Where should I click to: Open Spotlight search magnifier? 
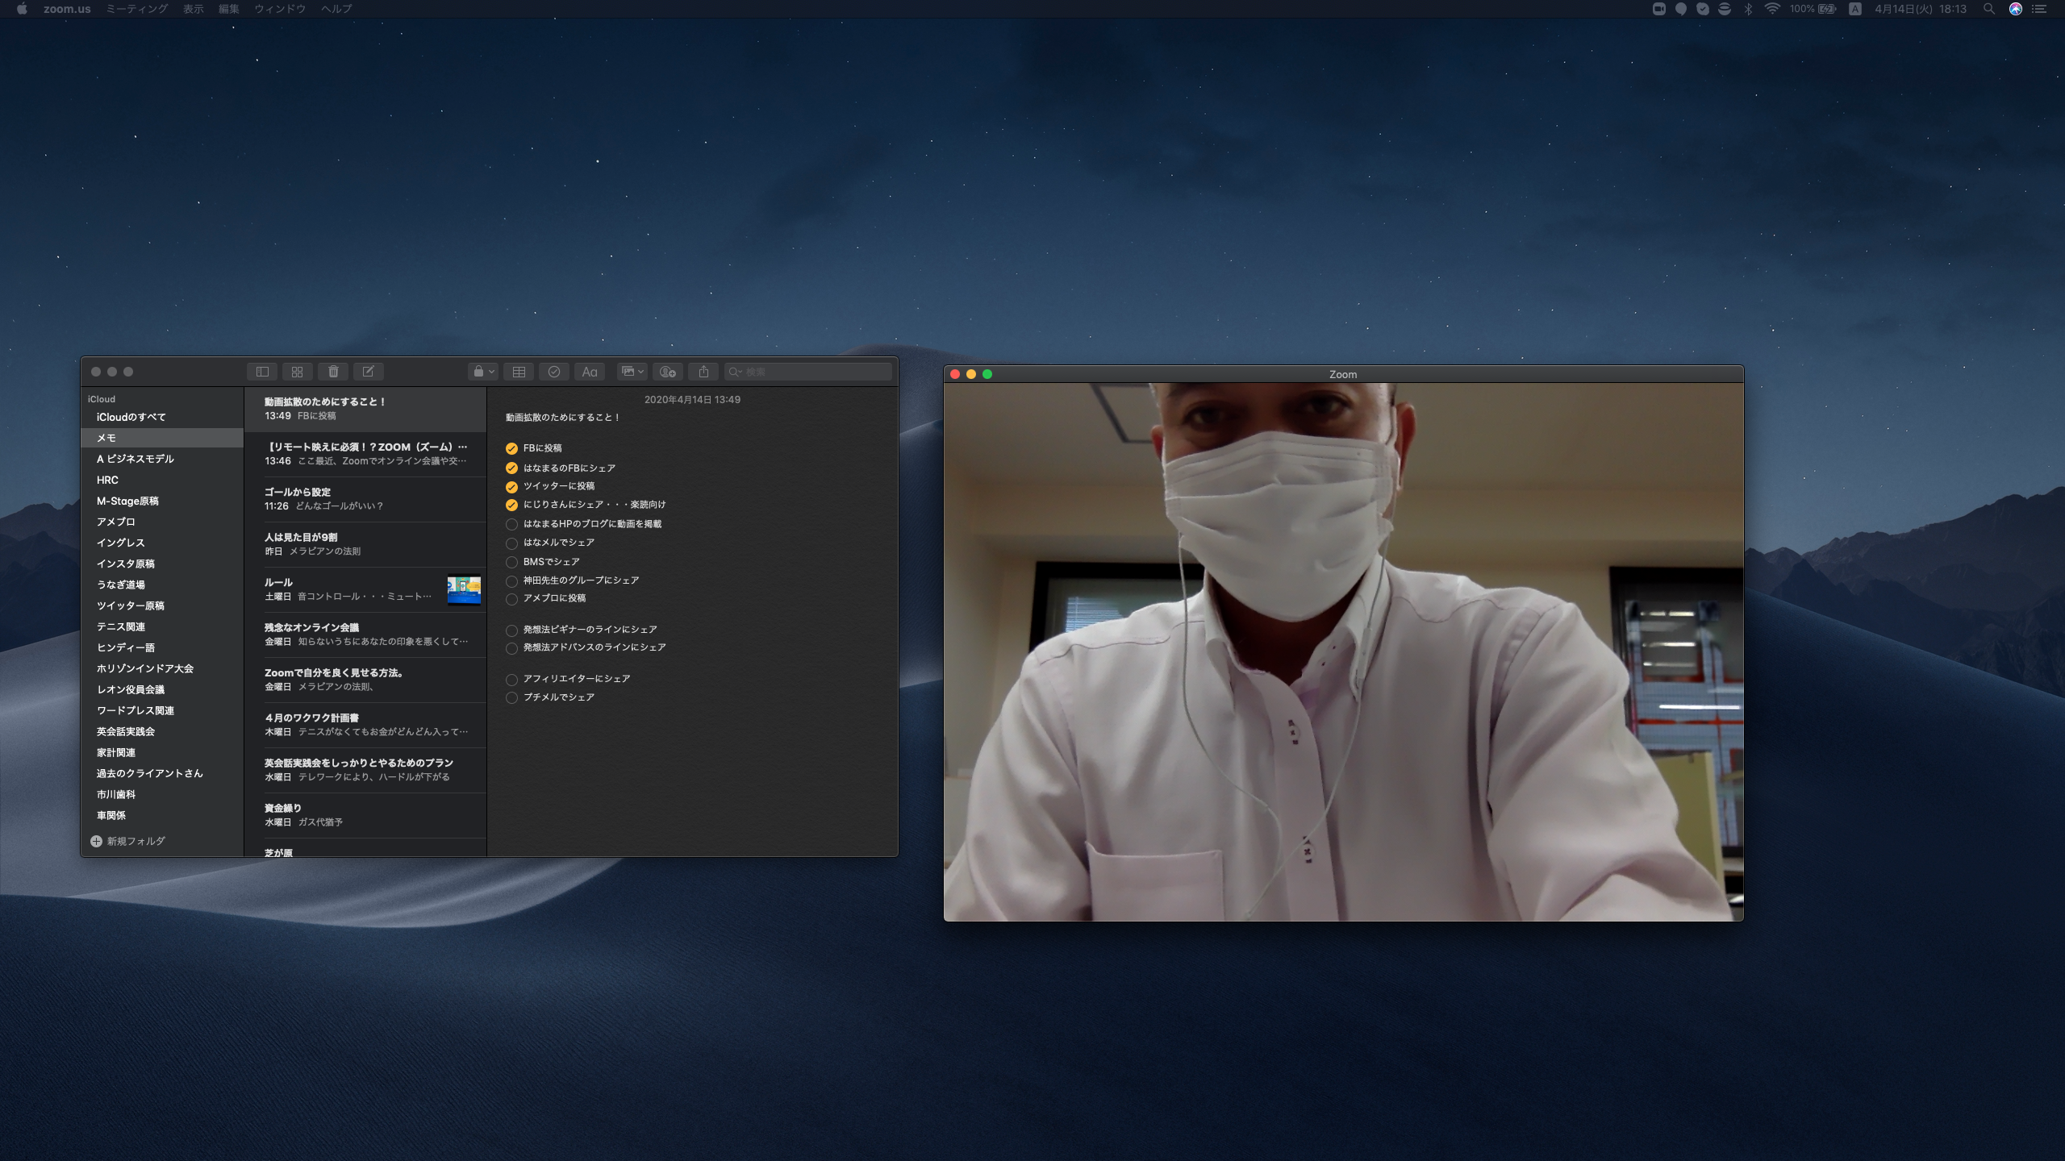(1989, 9)
